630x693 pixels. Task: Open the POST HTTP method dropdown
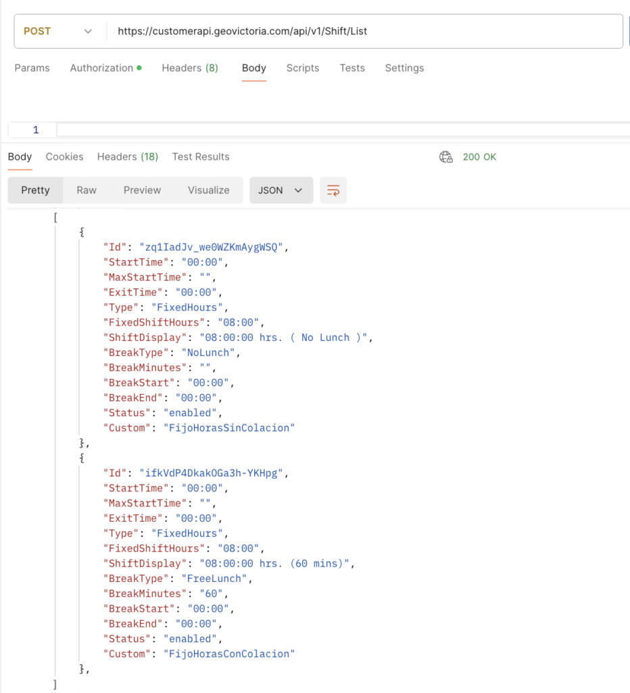(x=58, y=31)
